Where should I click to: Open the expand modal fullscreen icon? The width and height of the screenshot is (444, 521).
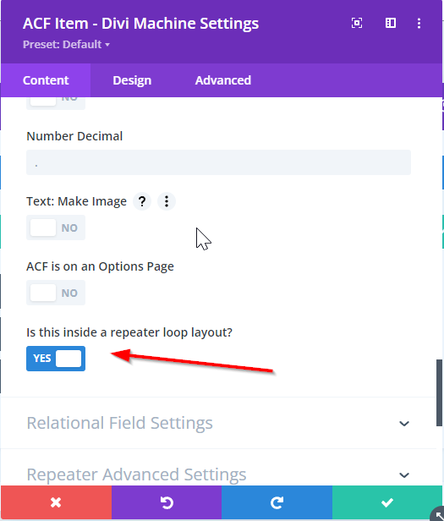click(x=357, y=23)
